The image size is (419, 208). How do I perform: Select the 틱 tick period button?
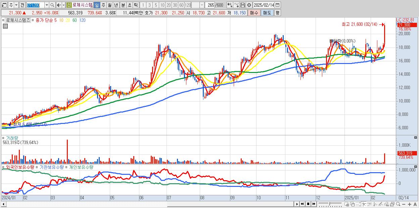(x=136, y=5)
